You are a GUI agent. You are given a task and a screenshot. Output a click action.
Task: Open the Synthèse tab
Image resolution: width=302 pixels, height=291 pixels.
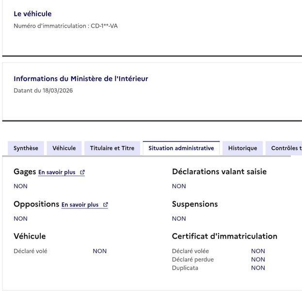tap(26, 148)
